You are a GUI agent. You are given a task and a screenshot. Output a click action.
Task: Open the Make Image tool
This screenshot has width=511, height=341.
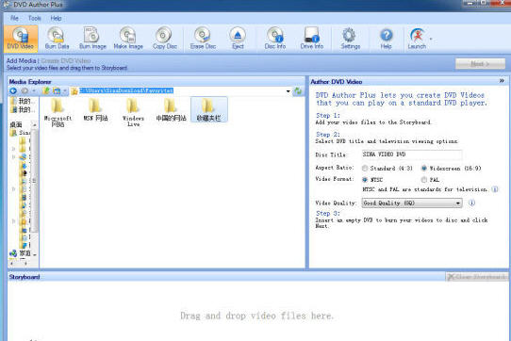[x=128, y=39]
